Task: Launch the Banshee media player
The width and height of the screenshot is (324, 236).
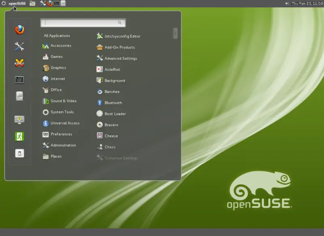Action: click(108, 92)
